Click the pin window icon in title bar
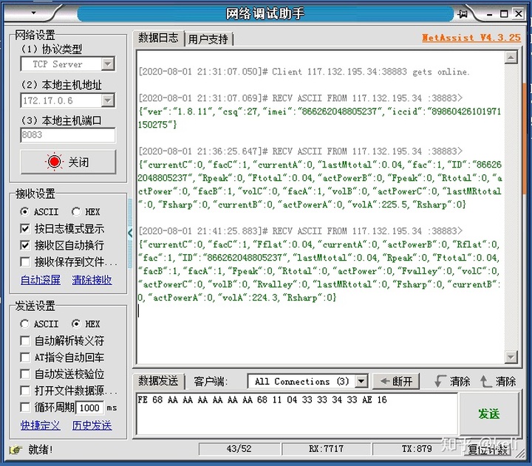Image resolution: width=532 pixels, height=466 pixels. tap(462, 14)
